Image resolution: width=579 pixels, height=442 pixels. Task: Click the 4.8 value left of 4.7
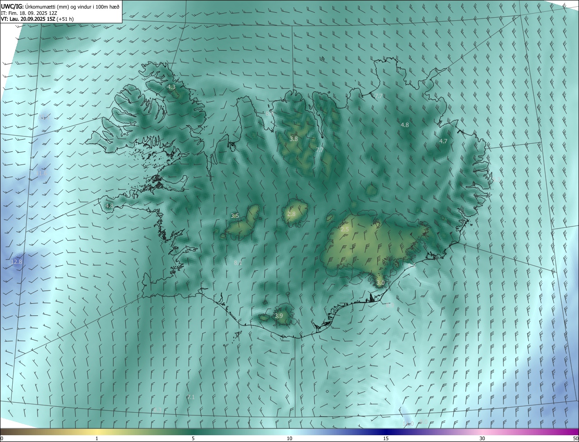click(405, 125)
